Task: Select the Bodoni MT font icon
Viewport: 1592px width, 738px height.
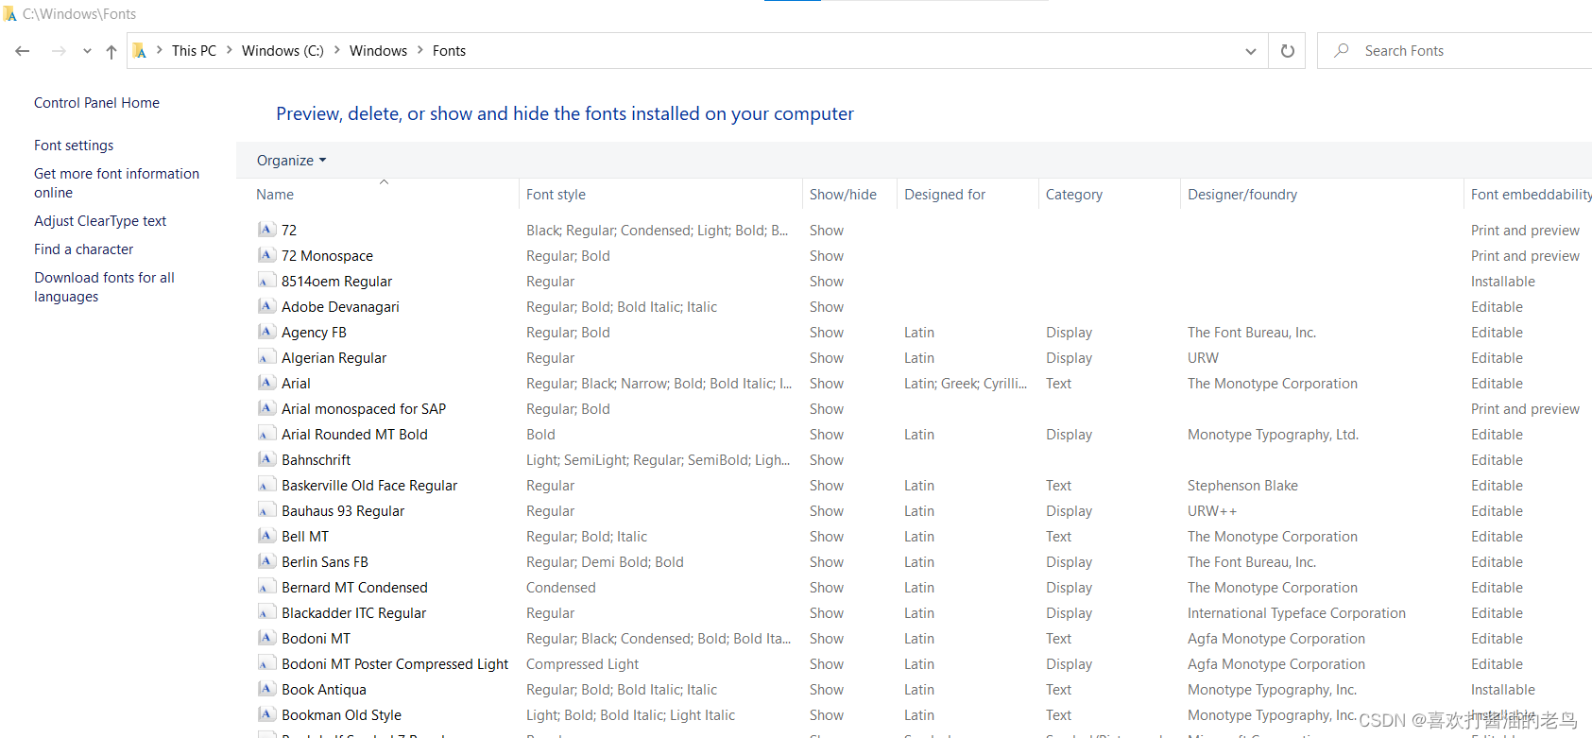Action: (x=266, y=638)
